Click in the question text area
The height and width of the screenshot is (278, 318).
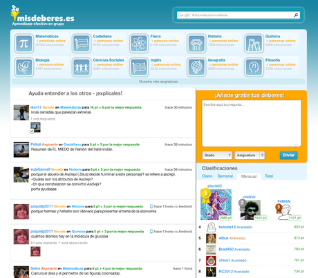[x=252, y=123]
